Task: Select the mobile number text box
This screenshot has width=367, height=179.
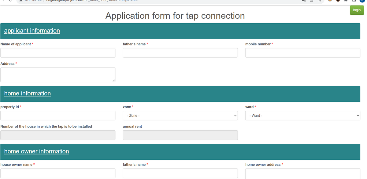Action: (x=302, y=53)
